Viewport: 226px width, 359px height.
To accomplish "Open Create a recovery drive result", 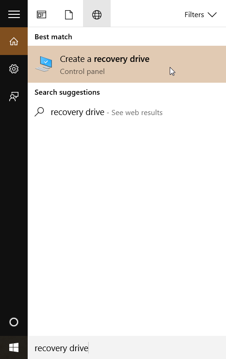I will 127,64.
